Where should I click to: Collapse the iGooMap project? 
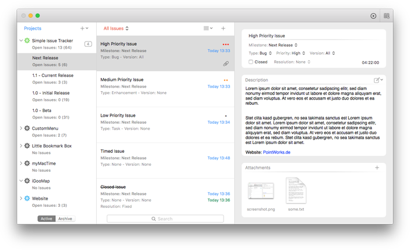click(21, 181)
